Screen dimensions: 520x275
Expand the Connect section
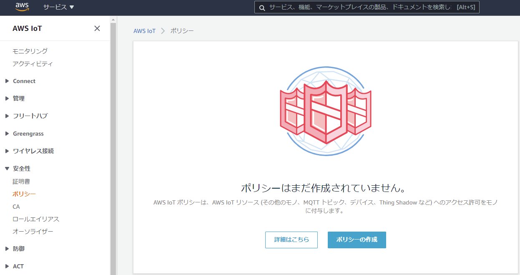[x=20, y=81]
